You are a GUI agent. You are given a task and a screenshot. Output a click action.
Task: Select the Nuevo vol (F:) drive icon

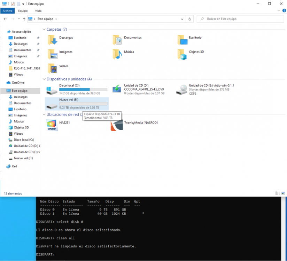(x=52, y=106)
